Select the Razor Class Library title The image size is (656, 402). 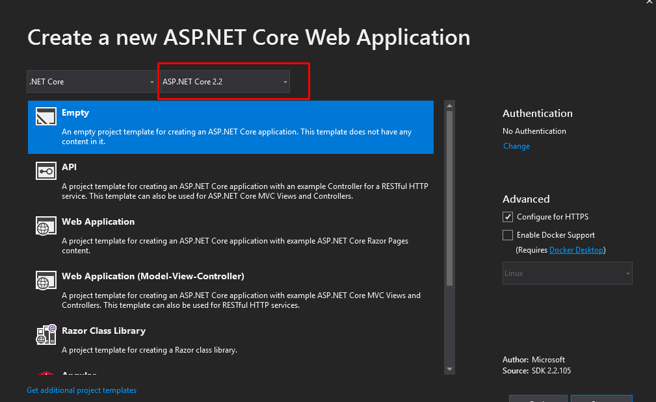tap(104, 331)
